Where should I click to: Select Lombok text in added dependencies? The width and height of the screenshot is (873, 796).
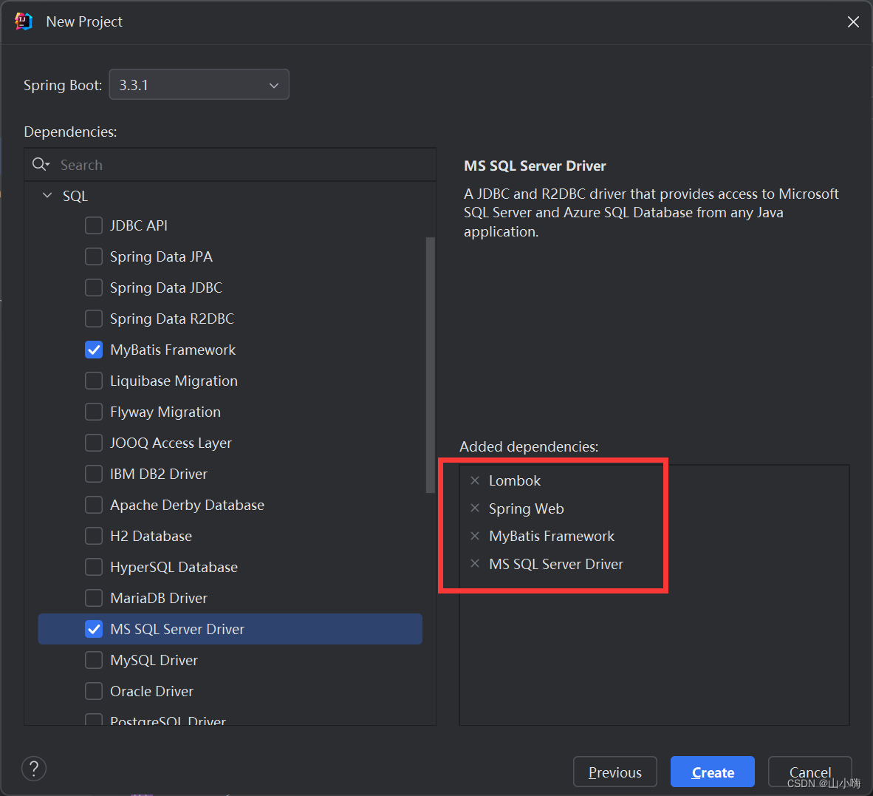(515, 480)
